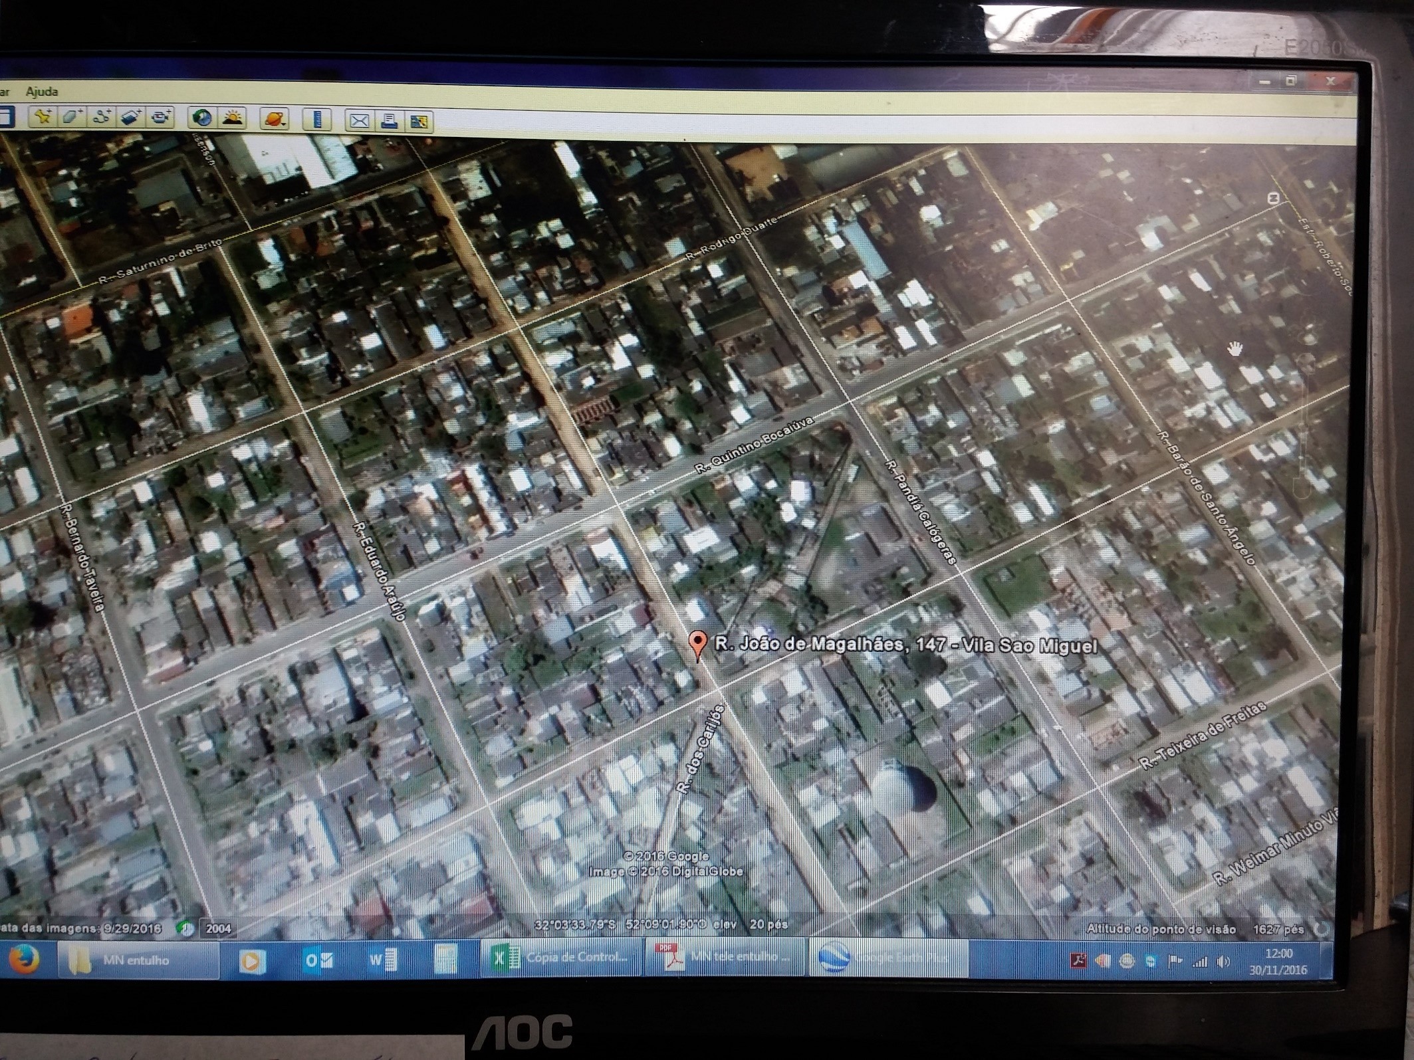Open the Ajuda menu
Image resolution: width=1414 pixels, height=1060 pixels.
pos(41,91)
